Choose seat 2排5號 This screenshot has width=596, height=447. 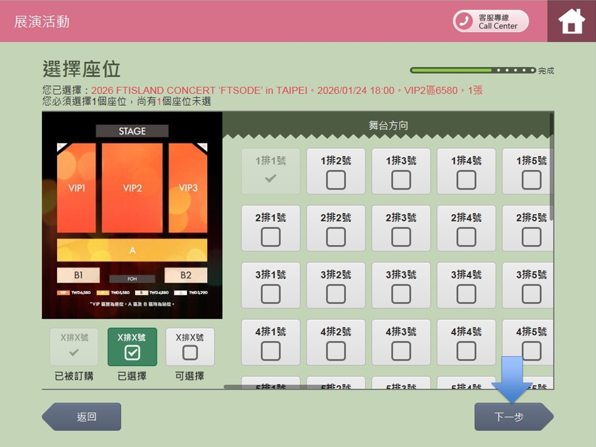click(531, 237)
